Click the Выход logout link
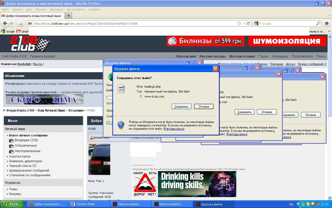Viewport: 332px width, 208px height. 38,64
